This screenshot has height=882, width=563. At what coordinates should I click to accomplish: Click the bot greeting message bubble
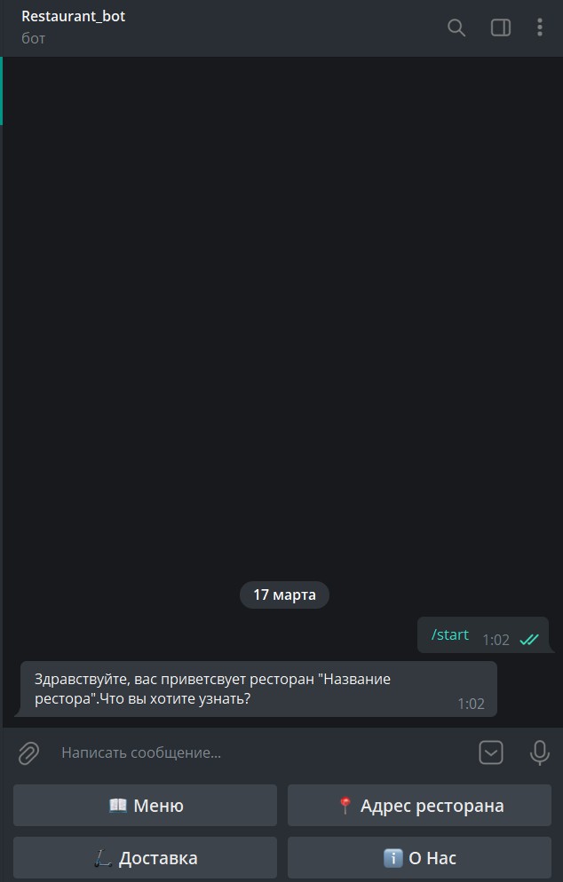(x=258, y=689)
